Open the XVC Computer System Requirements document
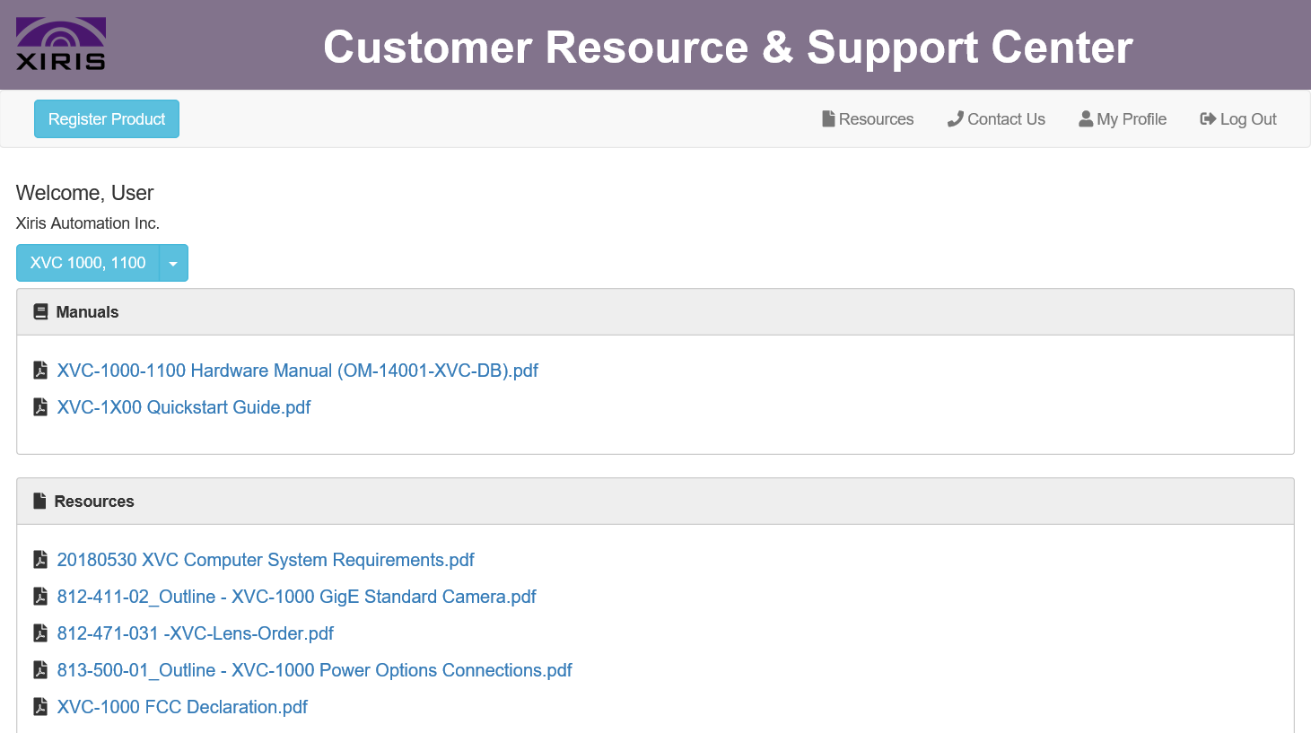The width and height of the screenshot is (1311, 733). coord(266,559)
